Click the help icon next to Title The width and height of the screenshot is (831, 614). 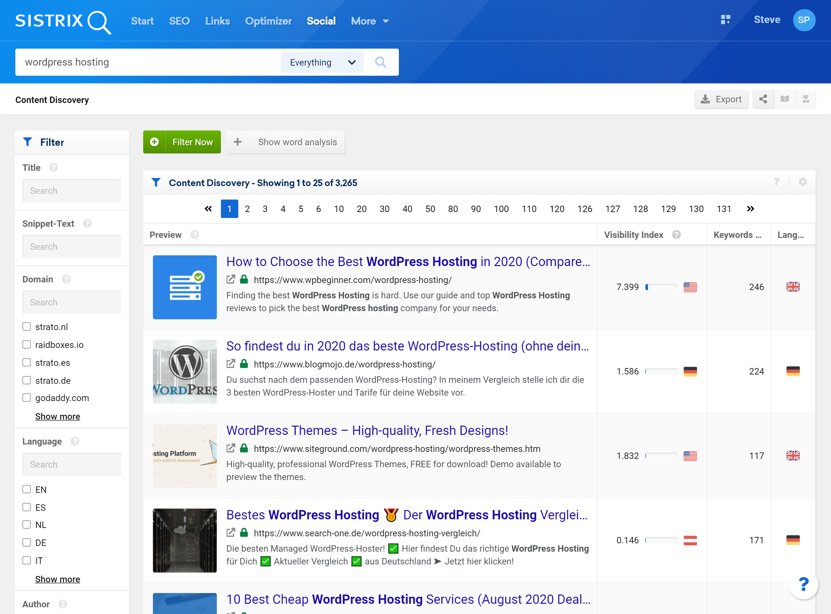[53, 168]
